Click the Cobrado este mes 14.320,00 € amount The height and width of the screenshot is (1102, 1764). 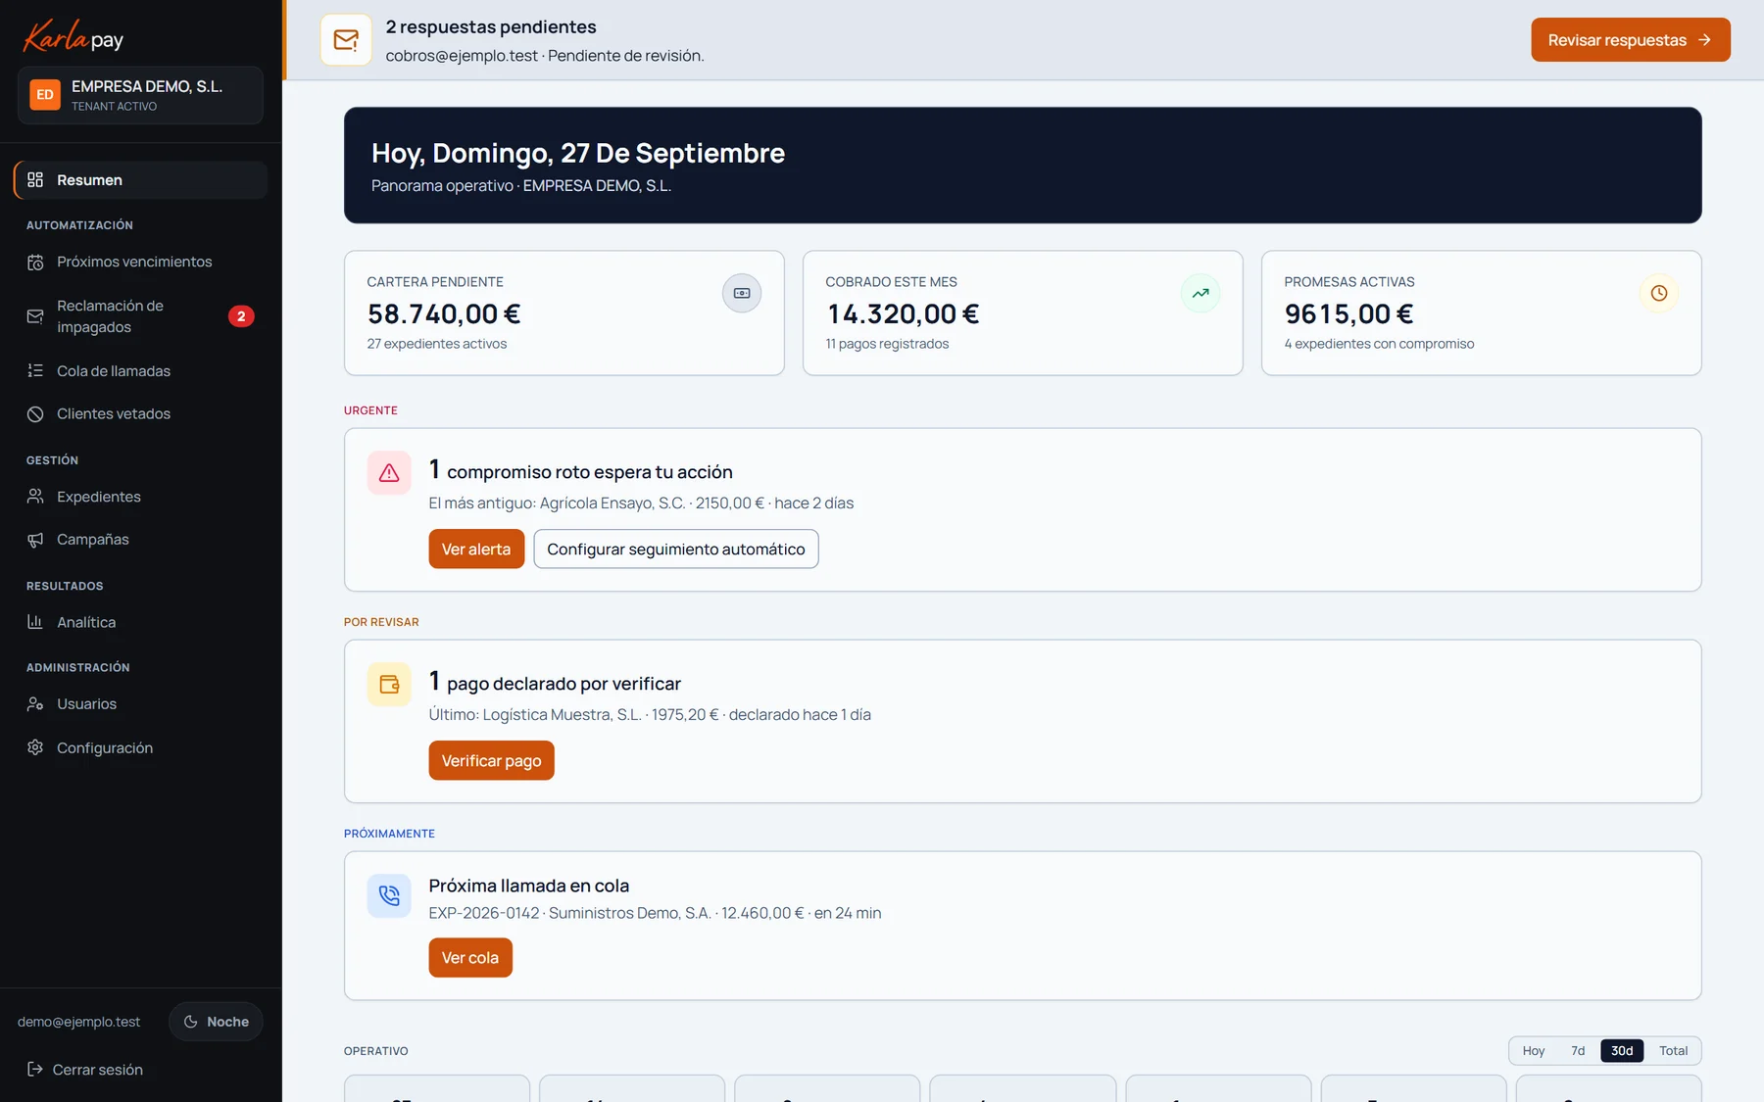coord(903,314)
